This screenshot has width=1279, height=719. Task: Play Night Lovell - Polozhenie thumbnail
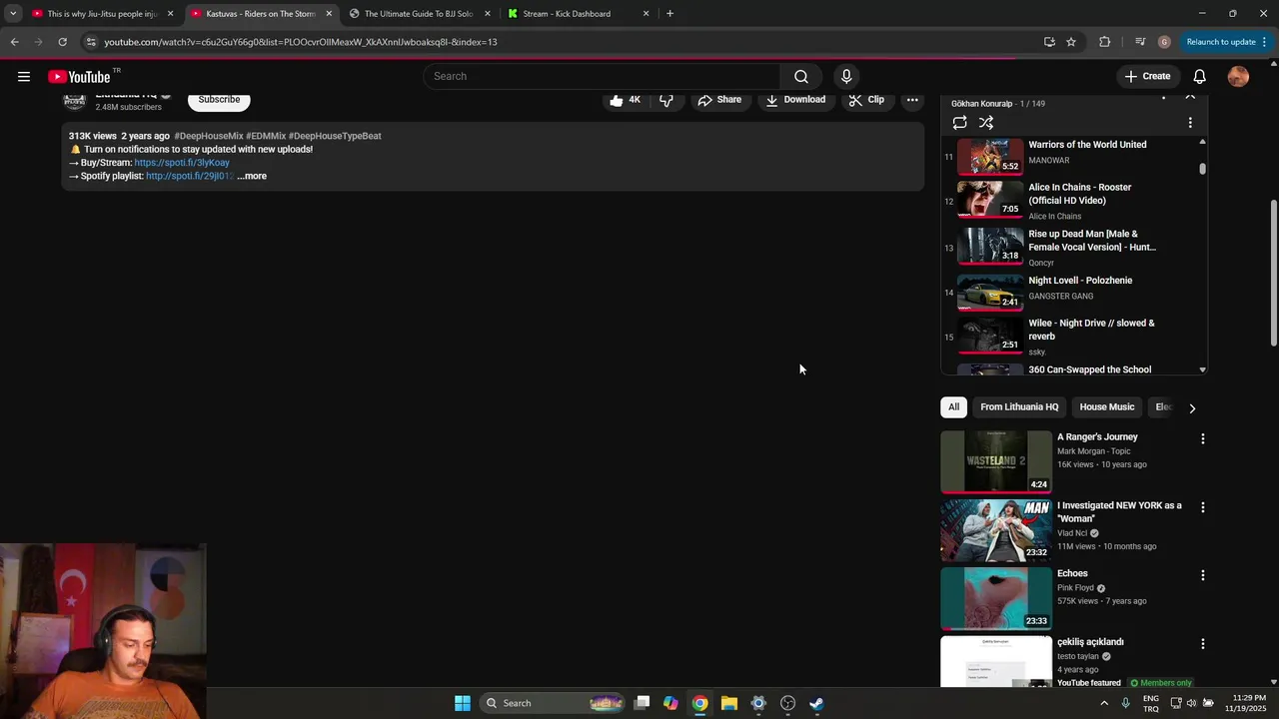[990, 292]
